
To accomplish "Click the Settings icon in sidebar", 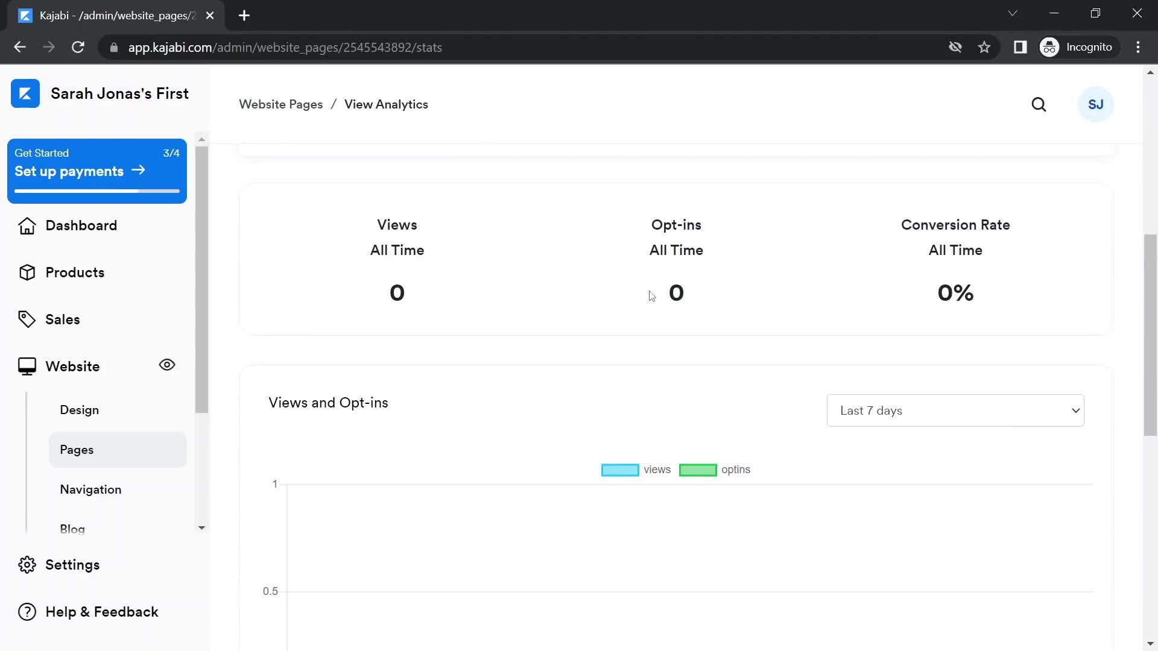I will (x=27, y=565).
